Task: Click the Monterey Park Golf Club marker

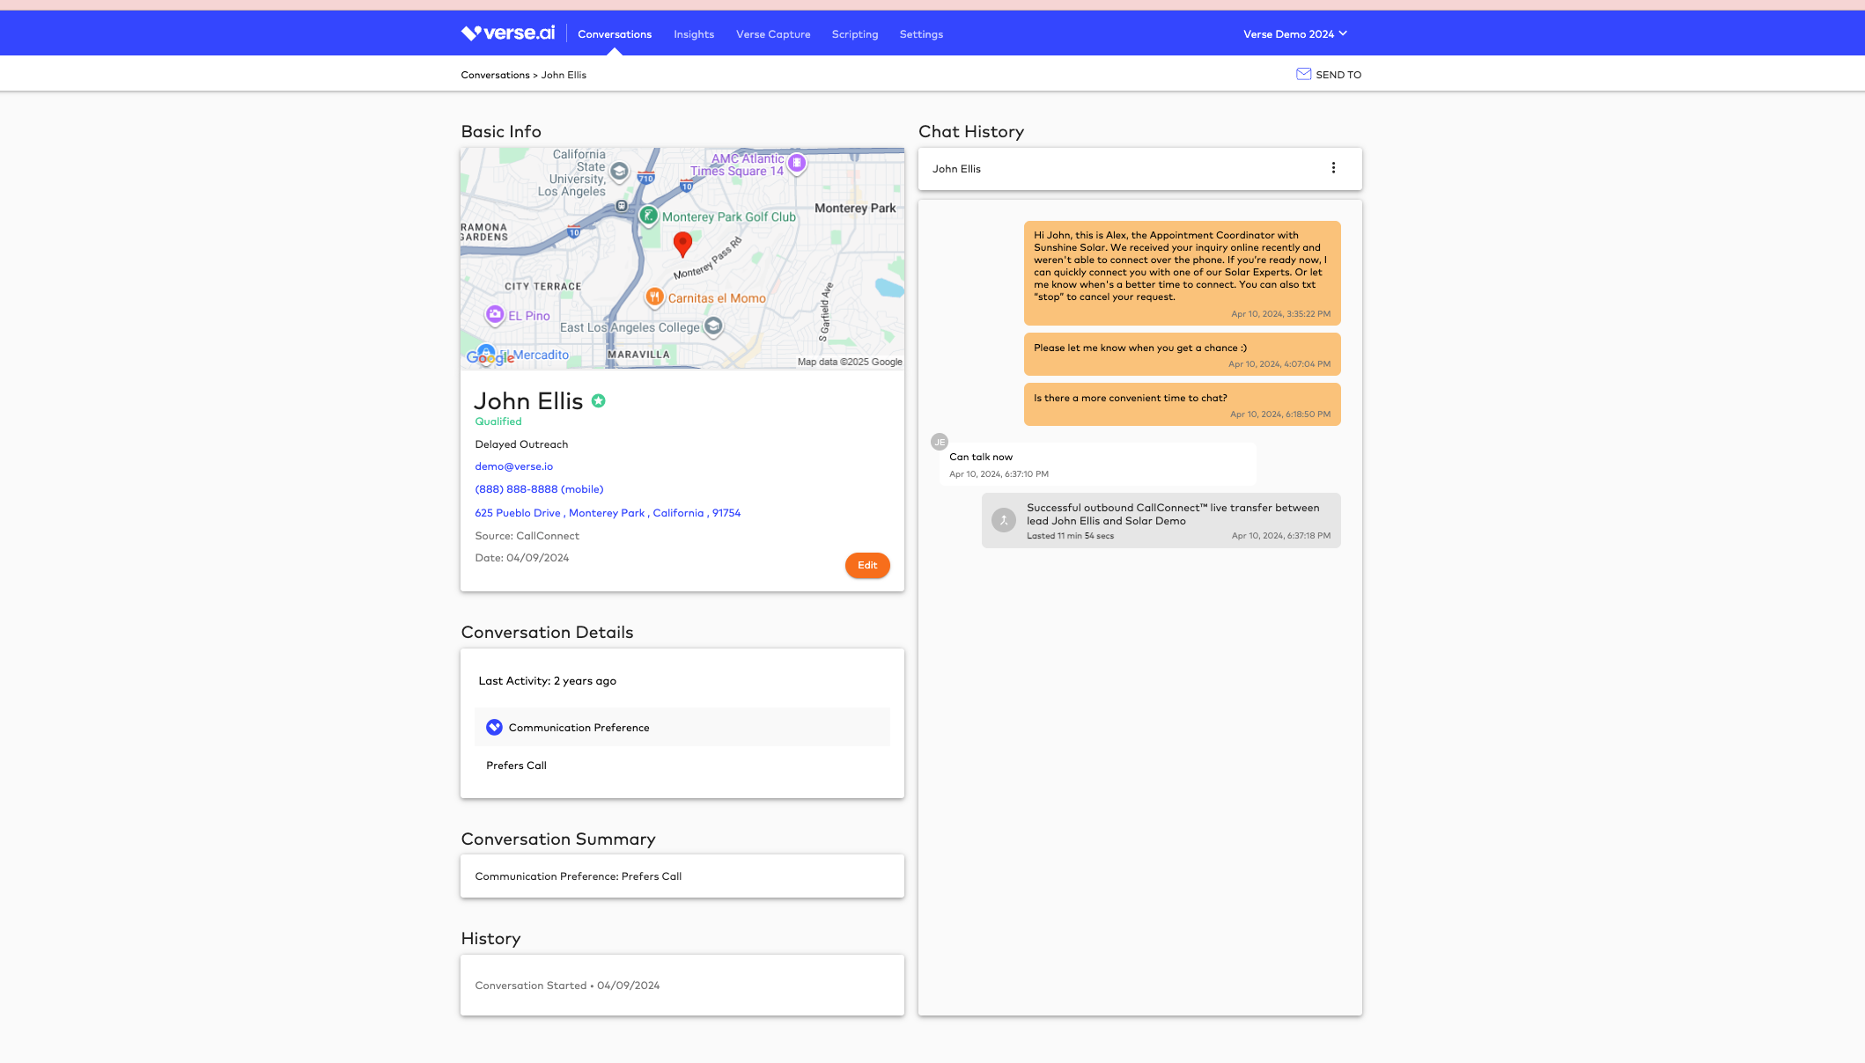Action: pos(649,216)
